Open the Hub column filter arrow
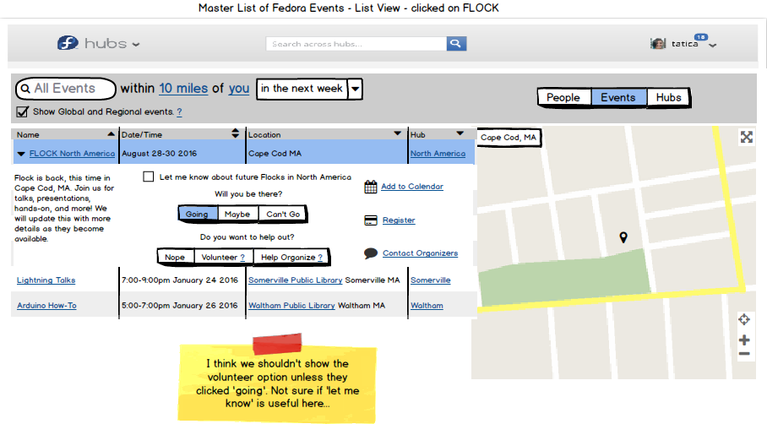The image size is (767, 424). tap(460, 133)
